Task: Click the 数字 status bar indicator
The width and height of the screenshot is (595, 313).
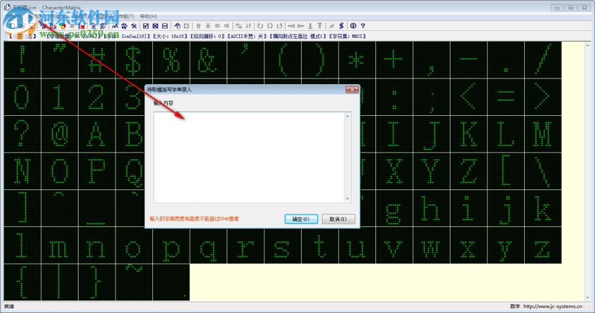Action: pos(515,306)
